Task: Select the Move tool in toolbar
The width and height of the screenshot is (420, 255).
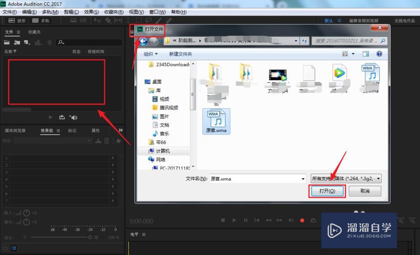Action: (x=97, y=20)
